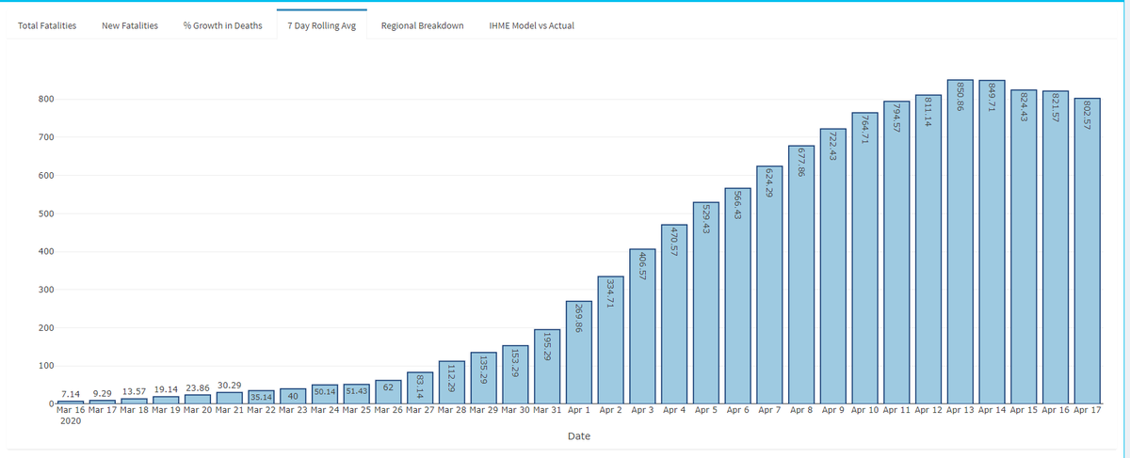Open the Regional Breakdown tab

(422, 25)
